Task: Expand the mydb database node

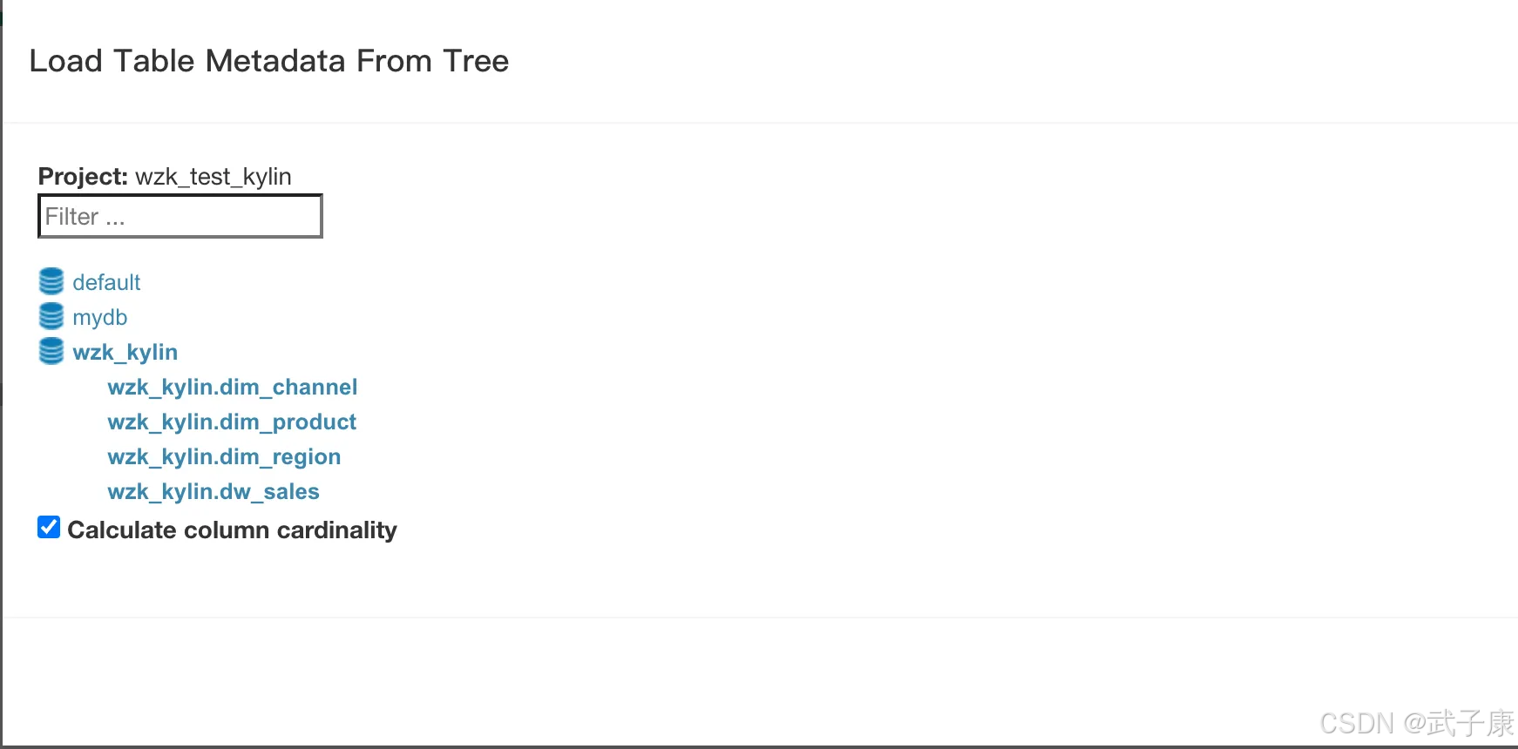Action: [x=100, y=317]
